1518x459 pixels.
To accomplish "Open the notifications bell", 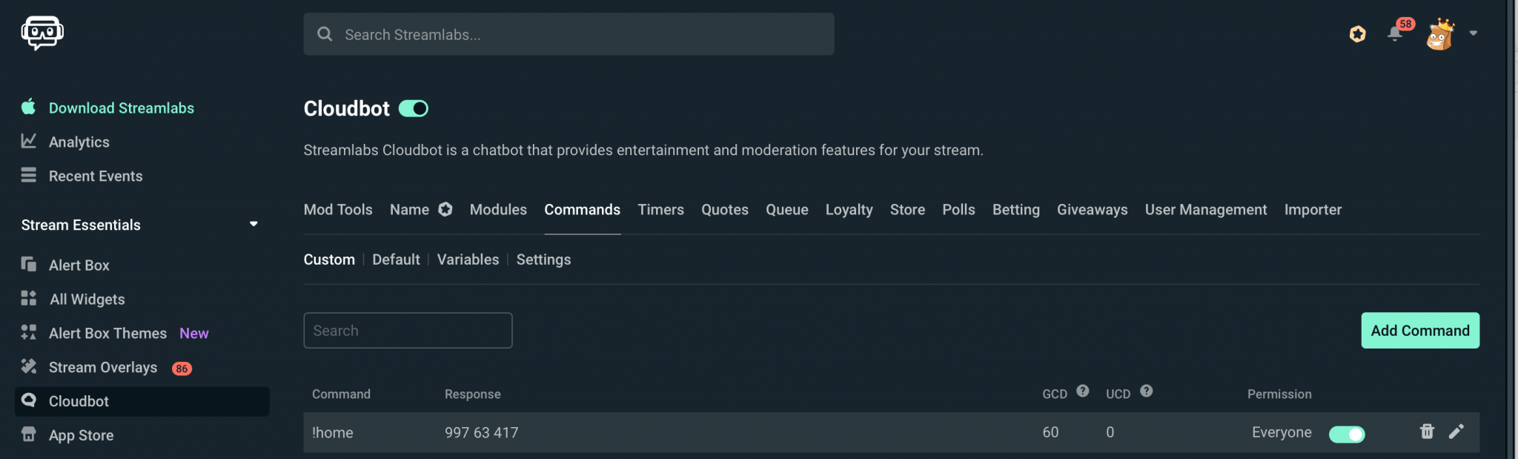I will tap(1395, 33).
